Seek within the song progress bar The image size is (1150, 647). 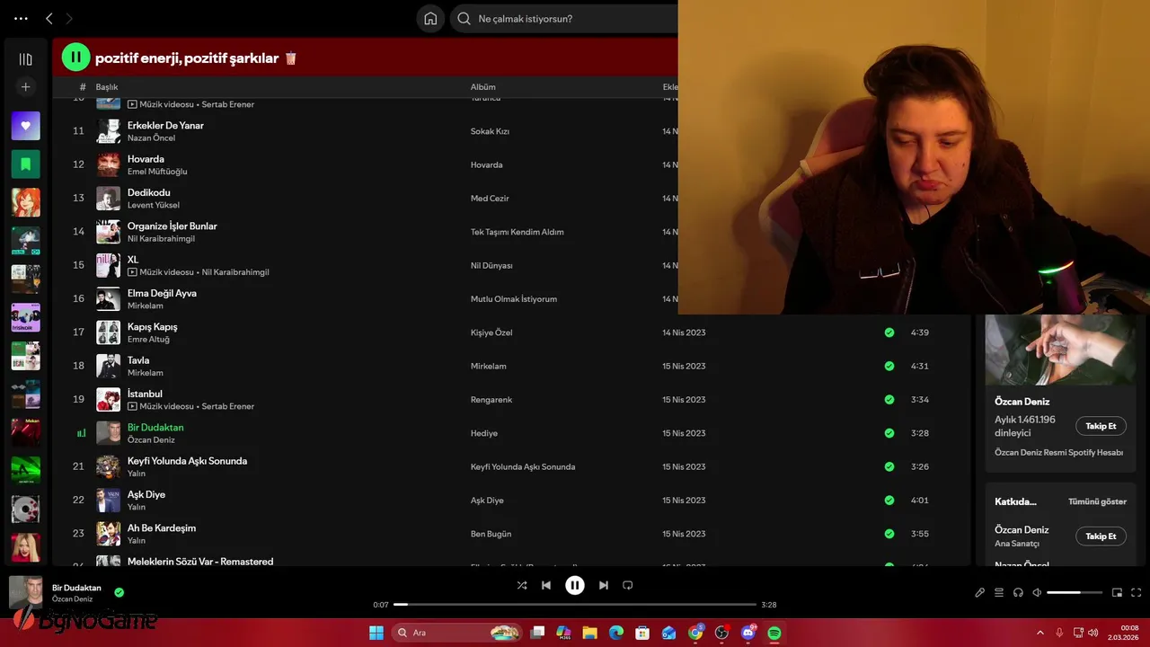point(575,605)
